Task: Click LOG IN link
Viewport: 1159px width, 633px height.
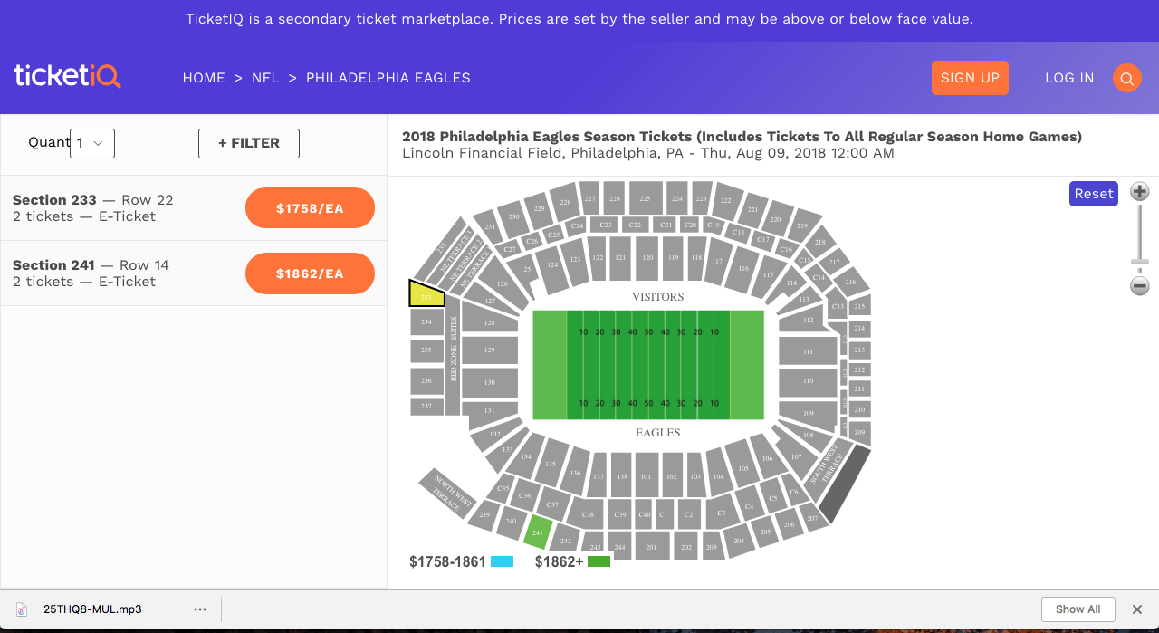Action: tap(1069, 78)
